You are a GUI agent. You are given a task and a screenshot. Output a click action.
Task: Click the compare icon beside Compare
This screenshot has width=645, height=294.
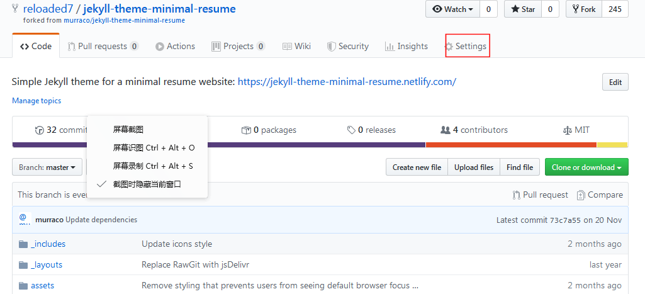581,195
